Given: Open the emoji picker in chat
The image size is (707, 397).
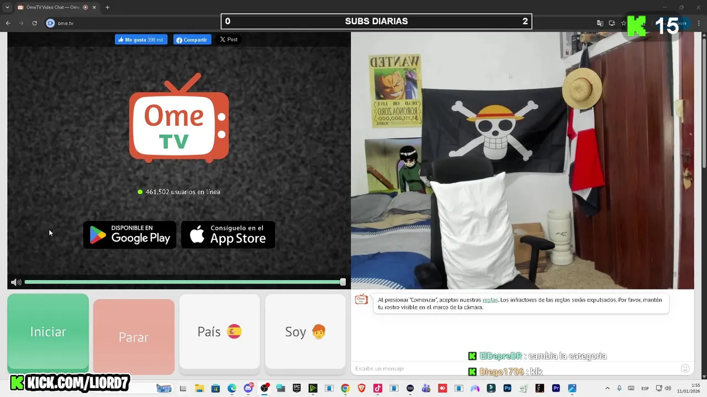Looking at the screenshot, I should click(x=685, y=368).
